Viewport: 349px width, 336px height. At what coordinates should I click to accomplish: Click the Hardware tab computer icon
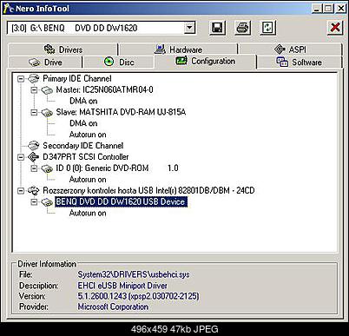coord(160,49)
